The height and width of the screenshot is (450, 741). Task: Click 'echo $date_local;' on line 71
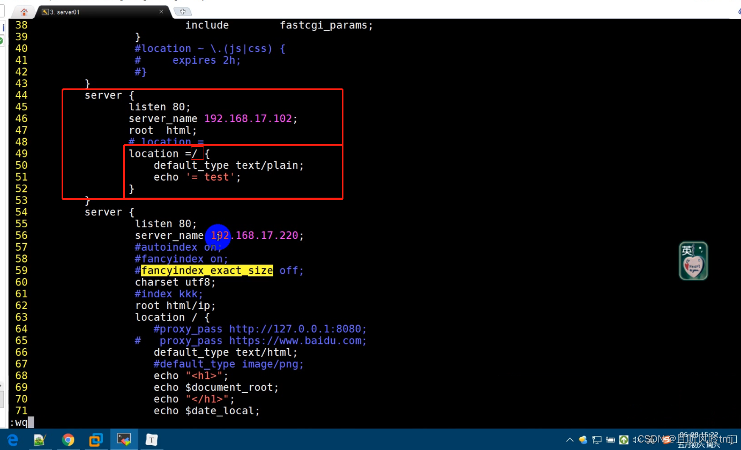(207, 411)
